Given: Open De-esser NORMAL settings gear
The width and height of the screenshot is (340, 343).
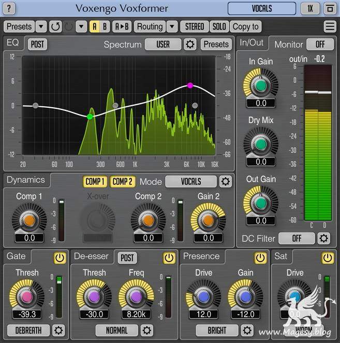Looking at the screenshot, I should pos(146,330).
